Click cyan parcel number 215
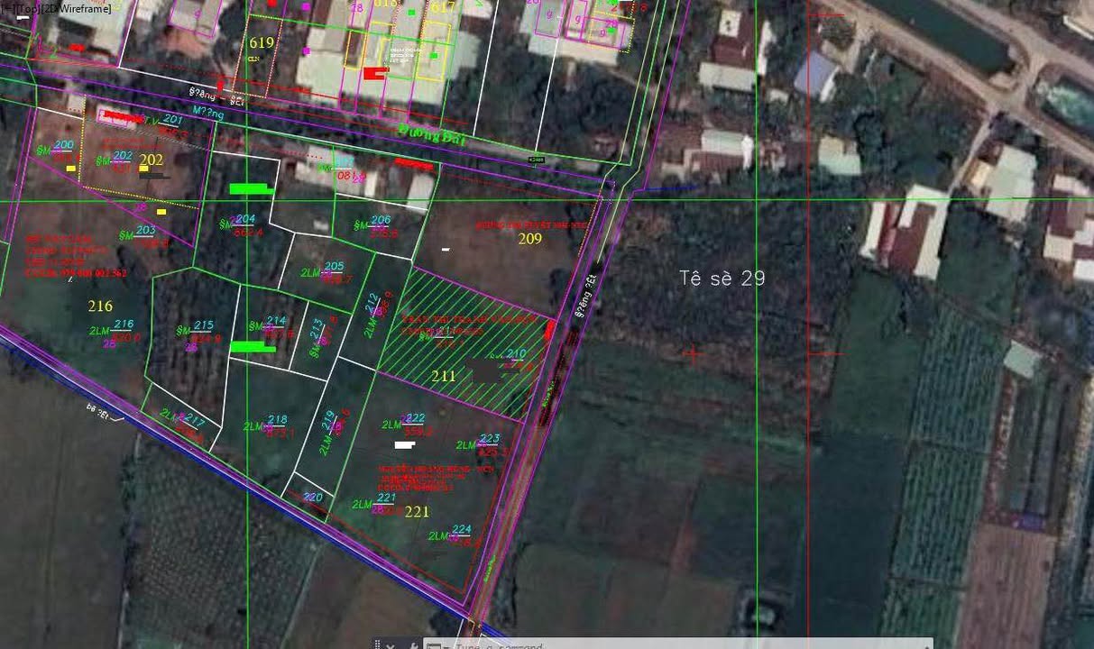The width and height of the screenshot is (1094, 649). (x=203, y=325)
